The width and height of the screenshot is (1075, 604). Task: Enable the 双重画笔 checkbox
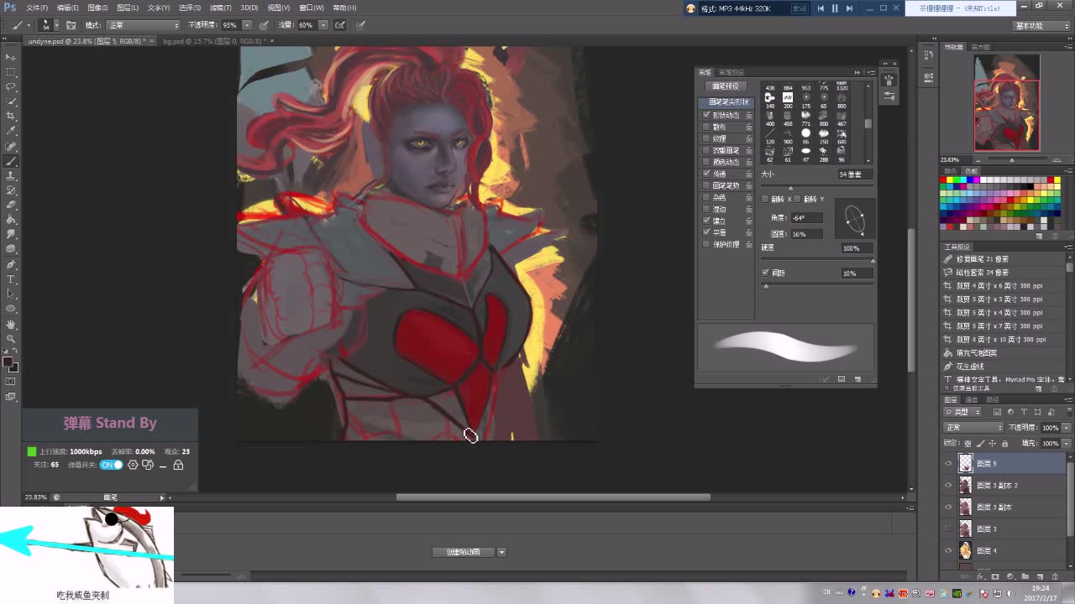pos(706,150)
